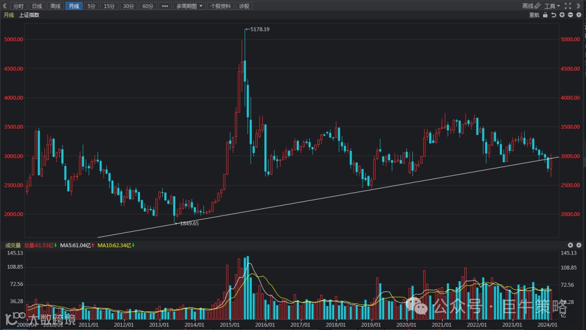
Task: Click the 2020/01 time axis label
Action: pos(406,325)
